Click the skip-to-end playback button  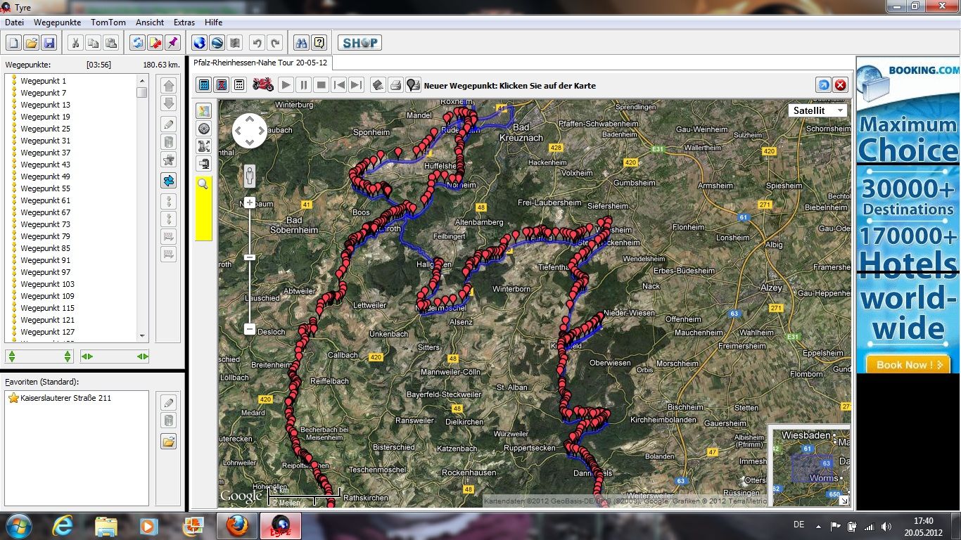(x=357, y=85)
